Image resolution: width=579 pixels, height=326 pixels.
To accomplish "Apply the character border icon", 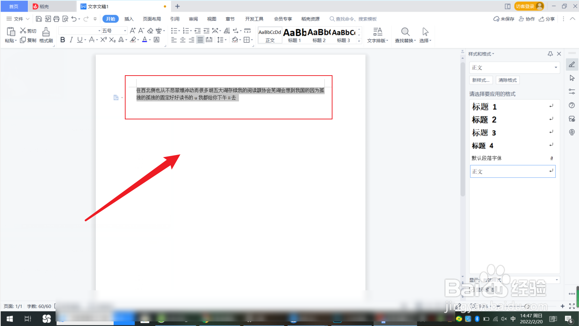I will click(x=156, y=40).
